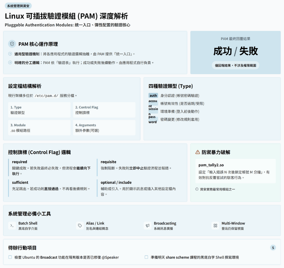Check the 檢查 Ubuntu Broadcast 功能 task checkbox
Image resolution: width=284 pixels, height=268 pixels.
[x=10, y=257]
